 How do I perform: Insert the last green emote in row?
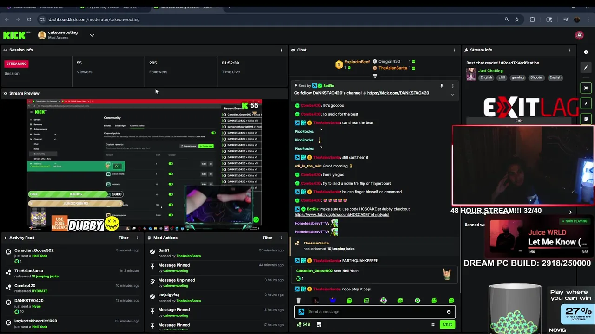point(451,301)
